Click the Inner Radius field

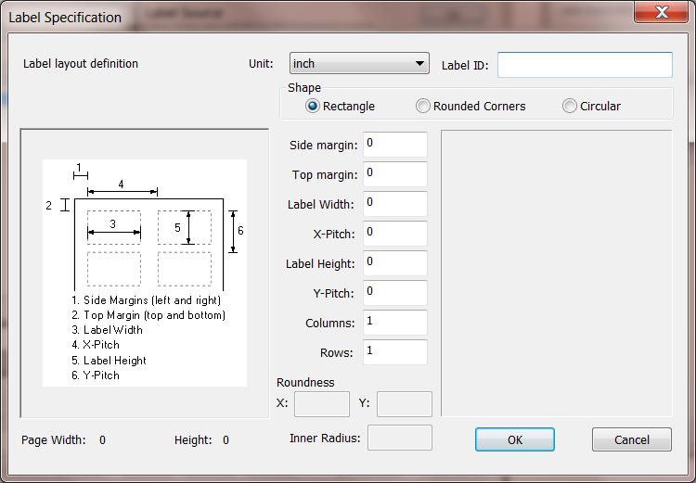399,438
